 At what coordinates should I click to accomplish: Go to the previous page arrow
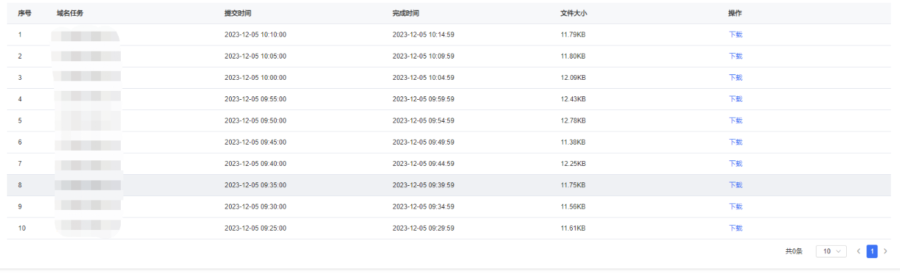[859, 251]
